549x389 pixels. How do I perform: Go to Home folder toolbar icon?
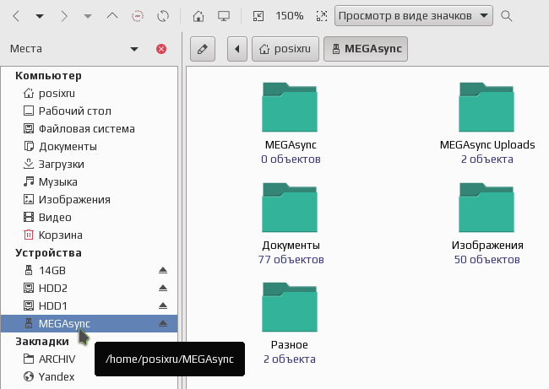coord(198,16)
